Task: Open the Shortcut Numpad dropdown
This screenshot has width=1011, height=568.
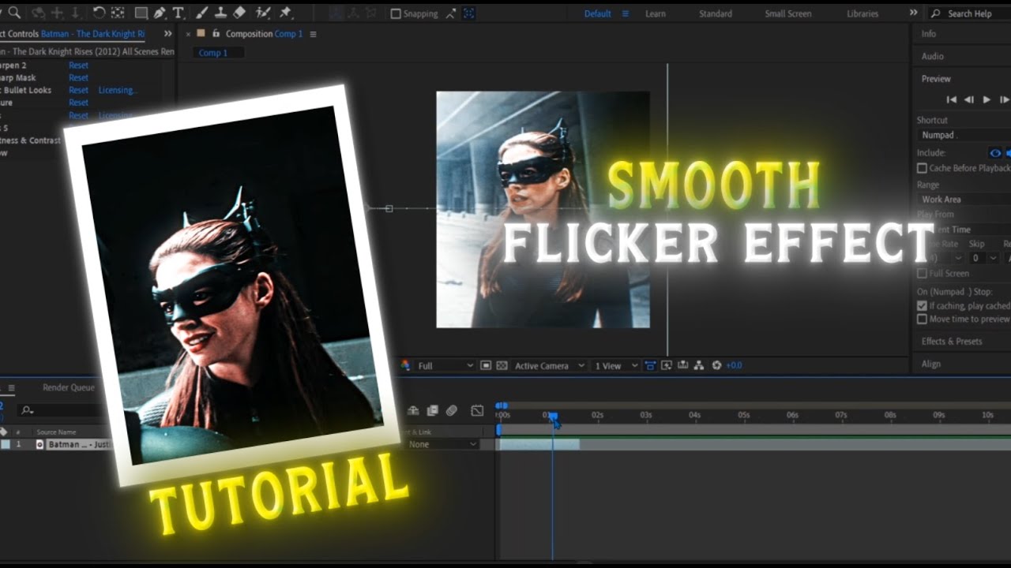Action: pyautogui.click(x=964, y=135)
